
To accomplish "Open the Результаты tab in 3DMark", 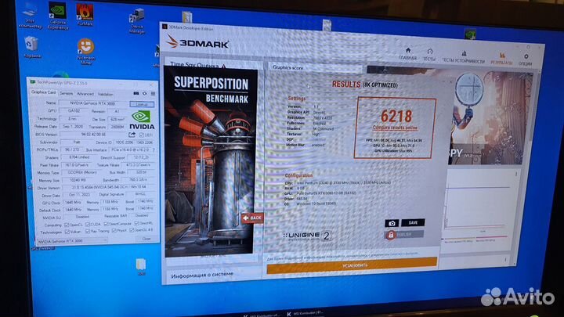I will pyautogui.click(x=501, y=57).
